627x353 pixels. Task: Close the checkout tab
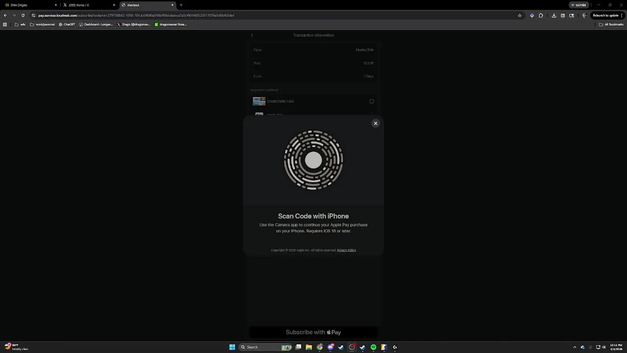tap(172, 5)
